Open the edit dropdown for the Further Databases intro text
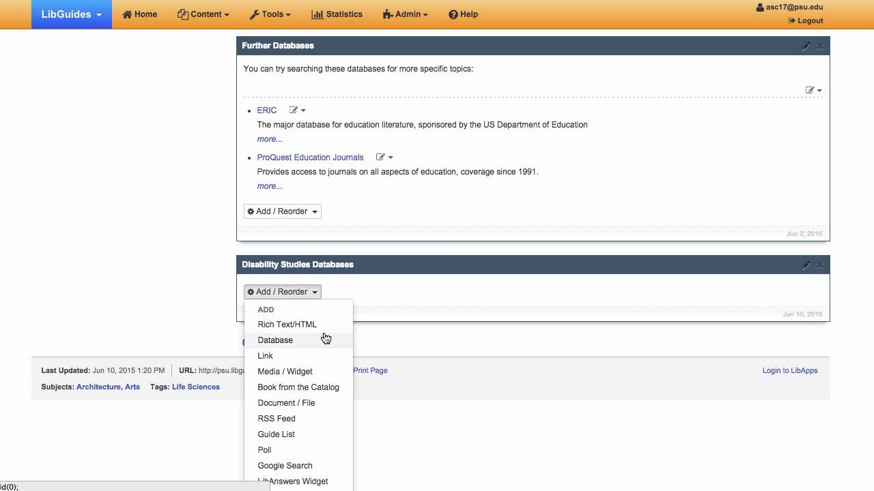Screen dimensions: 874x491 click(813, 90)
